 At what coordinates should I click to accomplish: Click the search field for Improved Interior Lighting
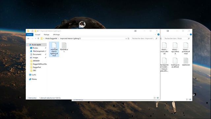pos(143,39)
